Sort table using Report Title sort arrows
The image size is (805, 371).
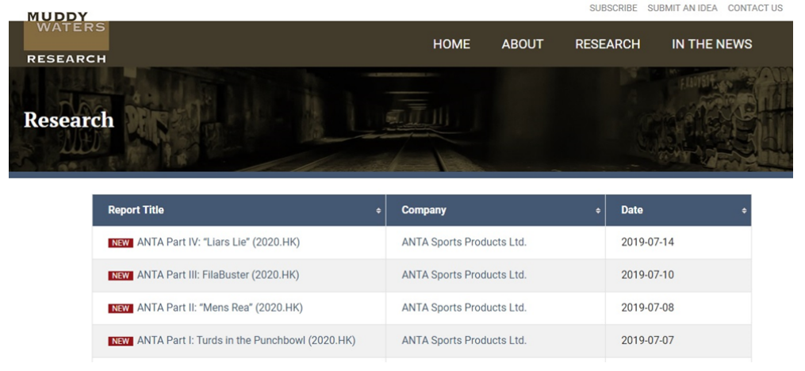point(378,210)
